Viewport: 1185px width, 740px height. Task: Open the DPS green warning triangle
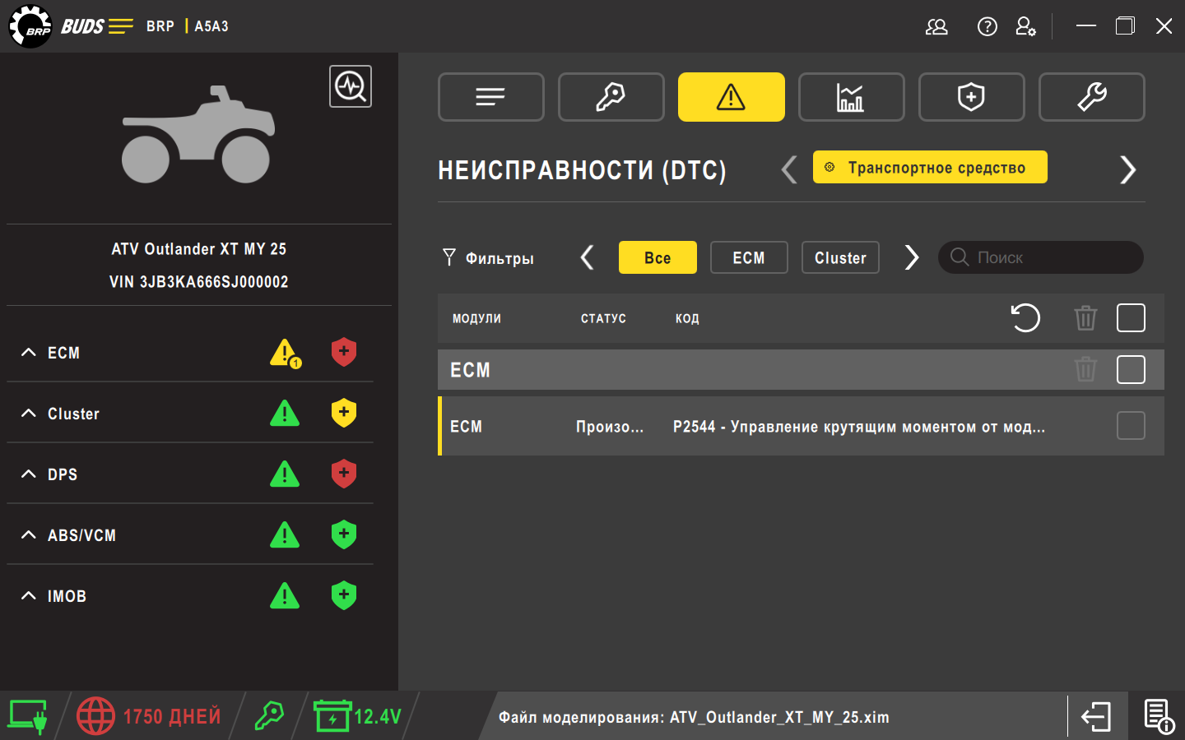click(x=285, y=474)
